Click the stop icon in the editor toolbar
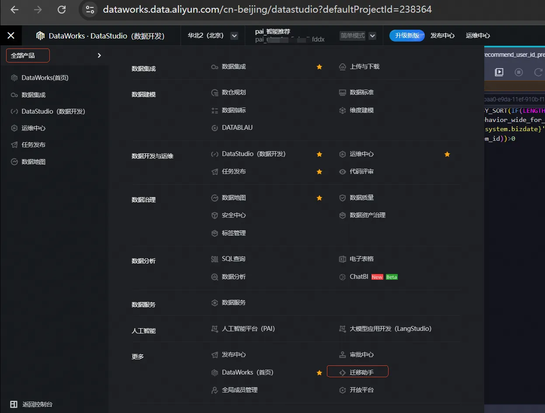Viewport: 545px width, 413px height. point(519,72)
